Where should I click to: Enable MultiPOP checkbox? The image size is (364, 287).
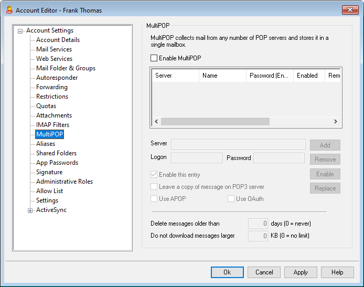(x=154, y=58)
